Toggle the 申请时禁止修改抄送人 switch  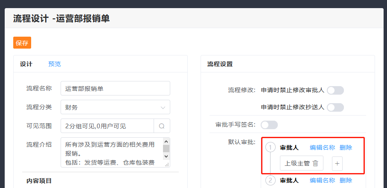click(x=335, y=107)
